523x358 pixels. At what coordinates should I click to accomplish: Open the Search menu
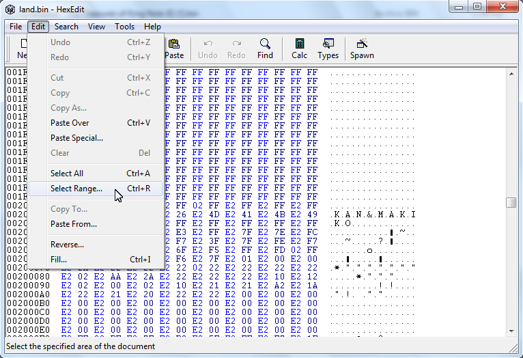pos(66,27)
